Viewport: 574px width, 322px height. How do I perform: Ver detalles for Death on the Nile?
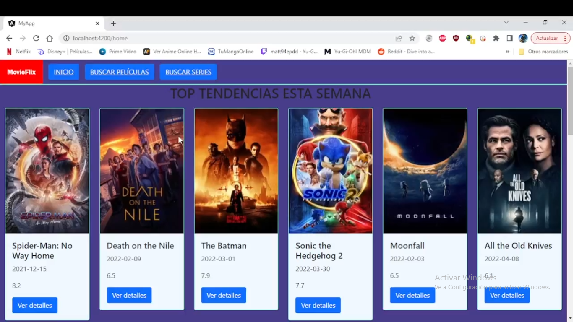pos(129,295)
